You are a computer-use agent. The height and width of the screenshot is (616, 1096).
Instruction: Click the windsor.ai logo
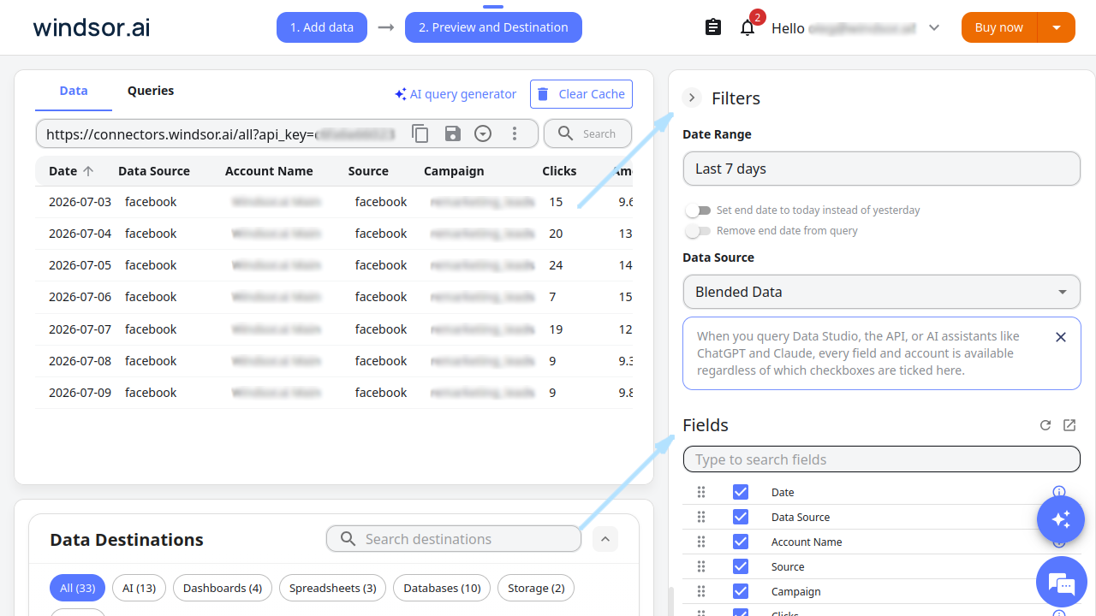point(91,27)
